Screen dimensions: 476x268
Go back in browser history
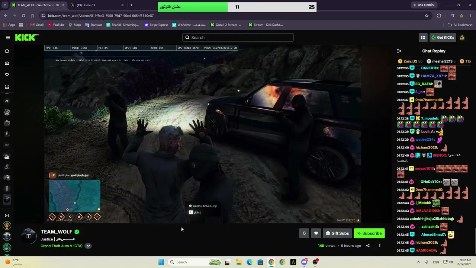click(6, 16)
